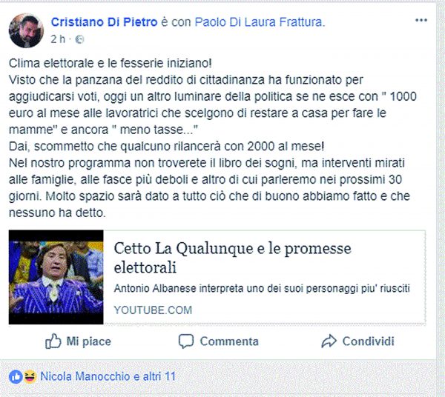The image size is (445, 397).
Task: Click Cristiano Di Pietro's profile picture
Action: click(26, 30)
